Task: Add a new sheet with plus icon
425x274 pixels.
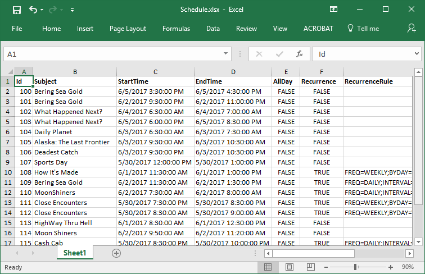Action: point(116,253)
